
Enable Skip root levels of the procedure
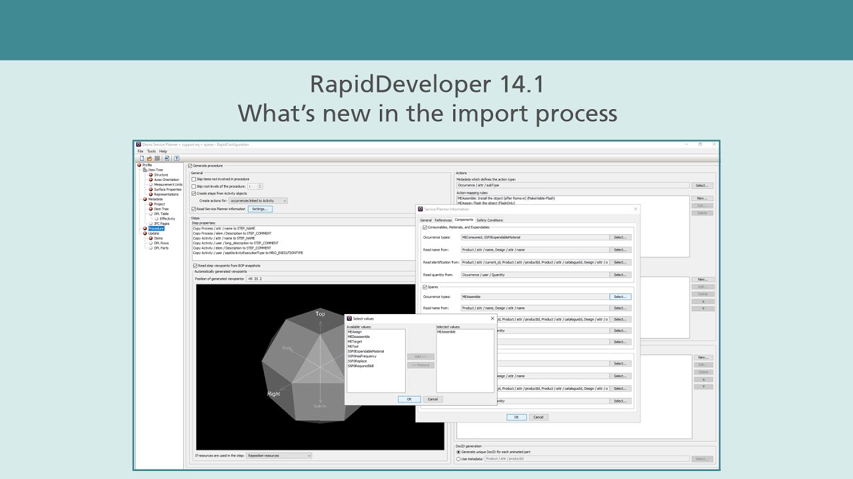[193, 186]
